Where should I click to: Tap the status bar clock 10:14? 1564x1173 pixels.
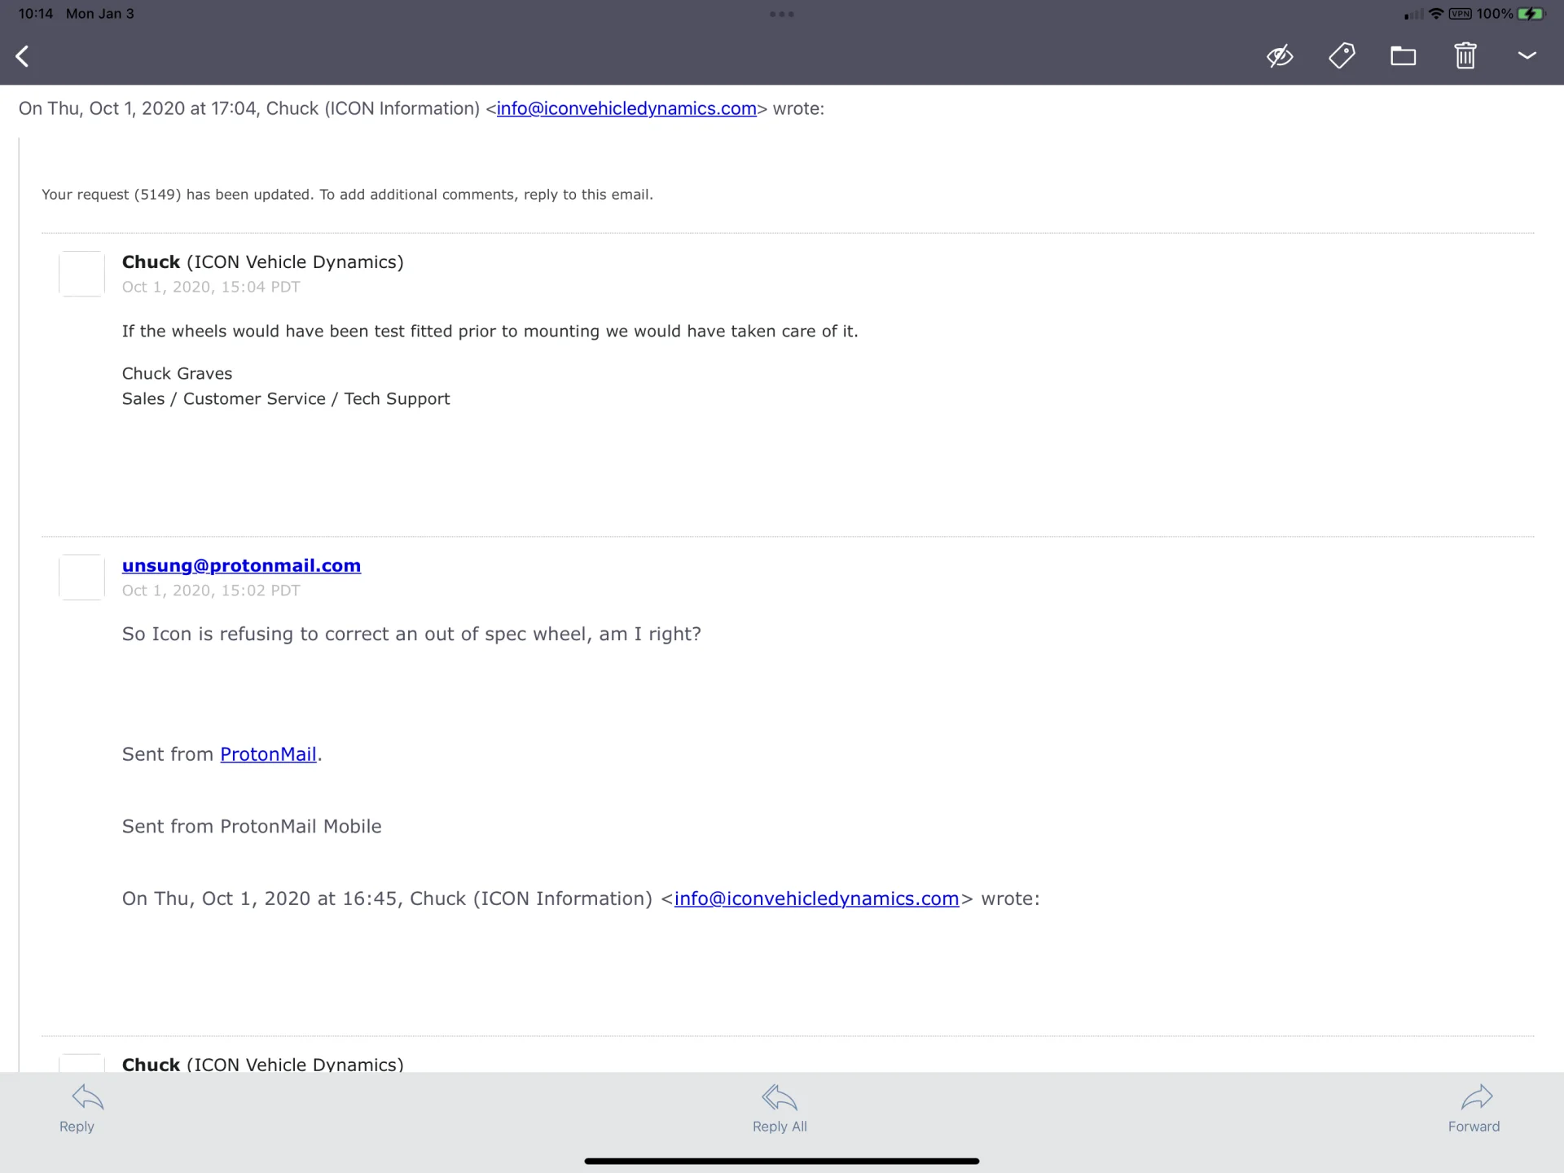(35, 14)
